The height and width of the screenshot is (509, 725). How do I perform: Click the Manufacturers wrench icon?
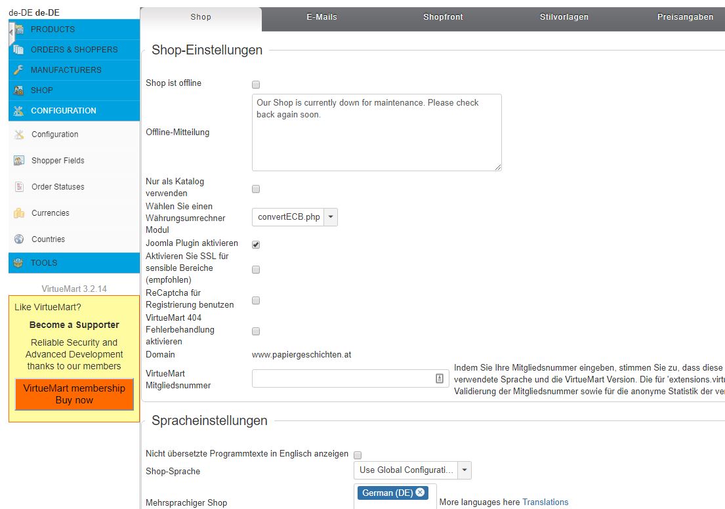point(18,70)
